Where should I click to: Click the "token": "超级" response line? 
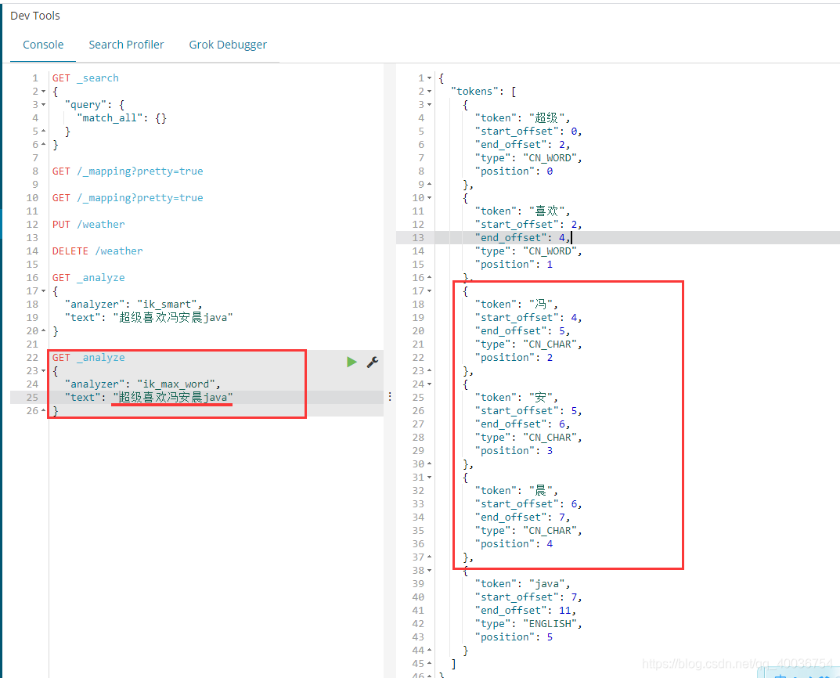click(523, 117)
